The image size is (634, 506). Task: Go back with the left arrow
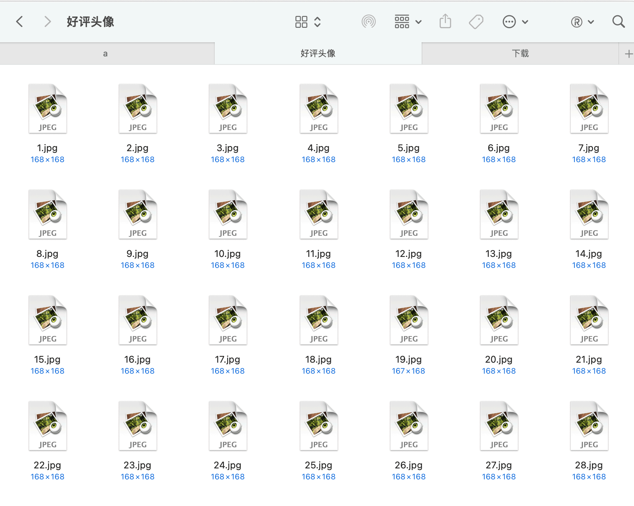pos(20,22)
